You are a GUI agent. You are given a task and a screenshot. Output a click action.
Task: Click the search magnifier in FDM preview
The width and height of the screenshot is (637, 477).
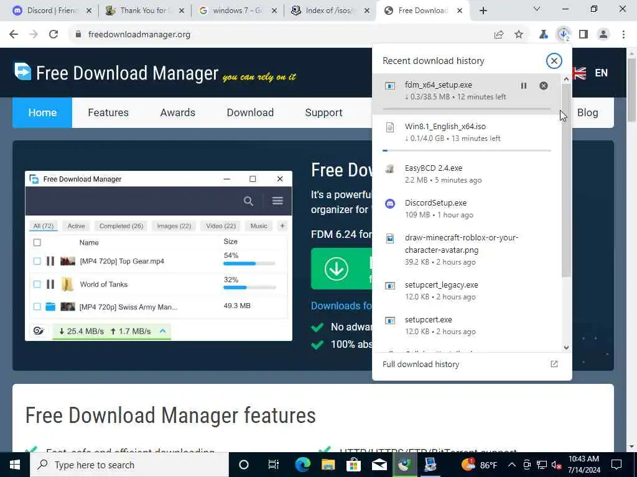249,201
